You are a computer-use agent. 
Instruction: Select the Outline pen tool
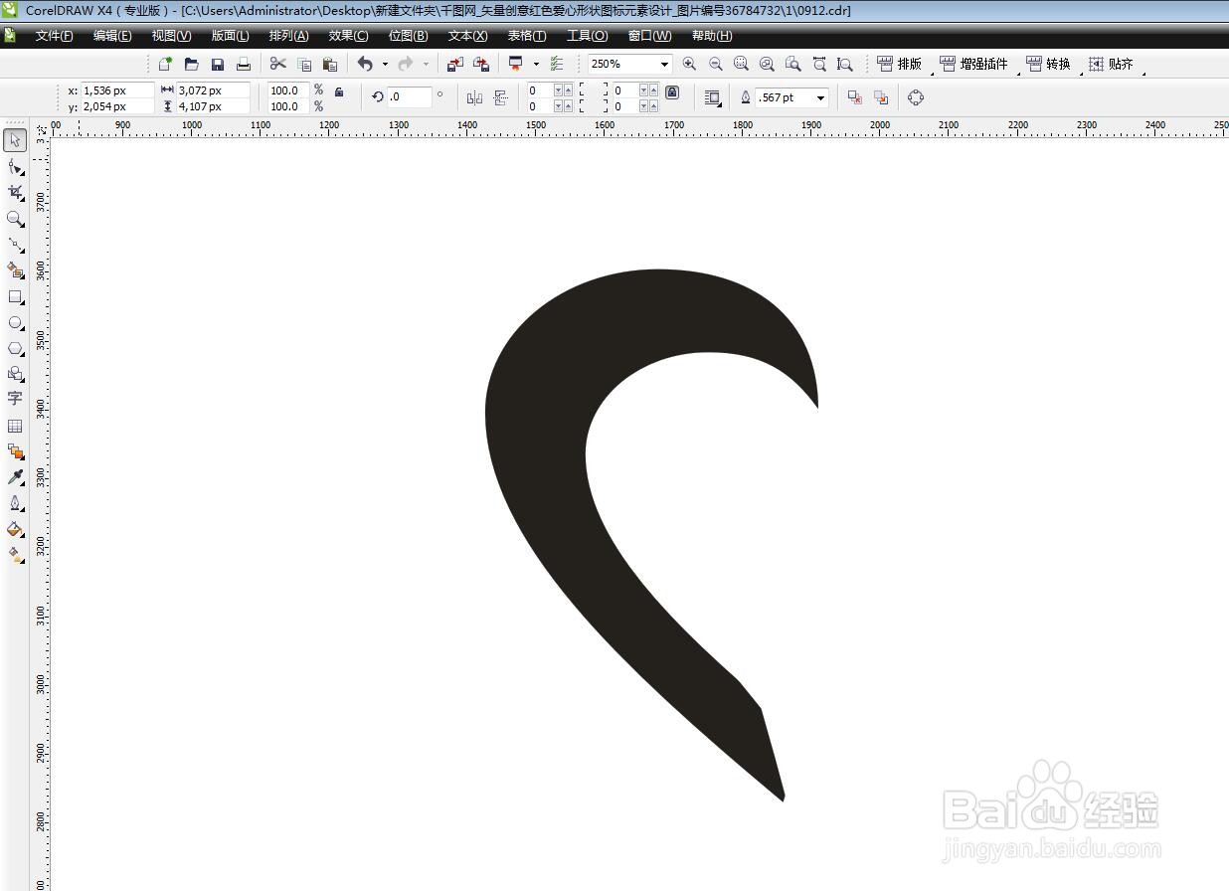(15, 503)
